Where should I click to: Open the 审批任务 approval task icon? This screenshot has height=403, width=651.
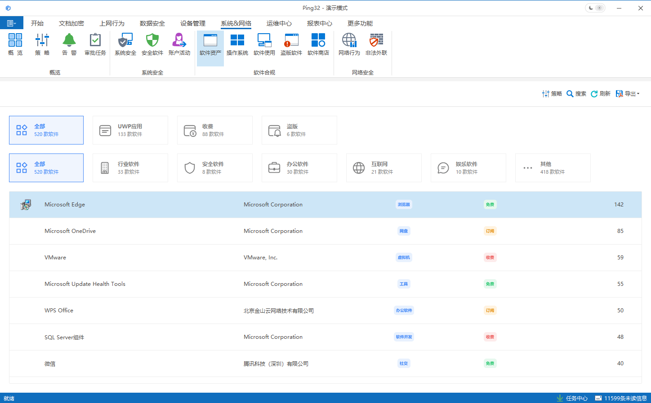95,44
